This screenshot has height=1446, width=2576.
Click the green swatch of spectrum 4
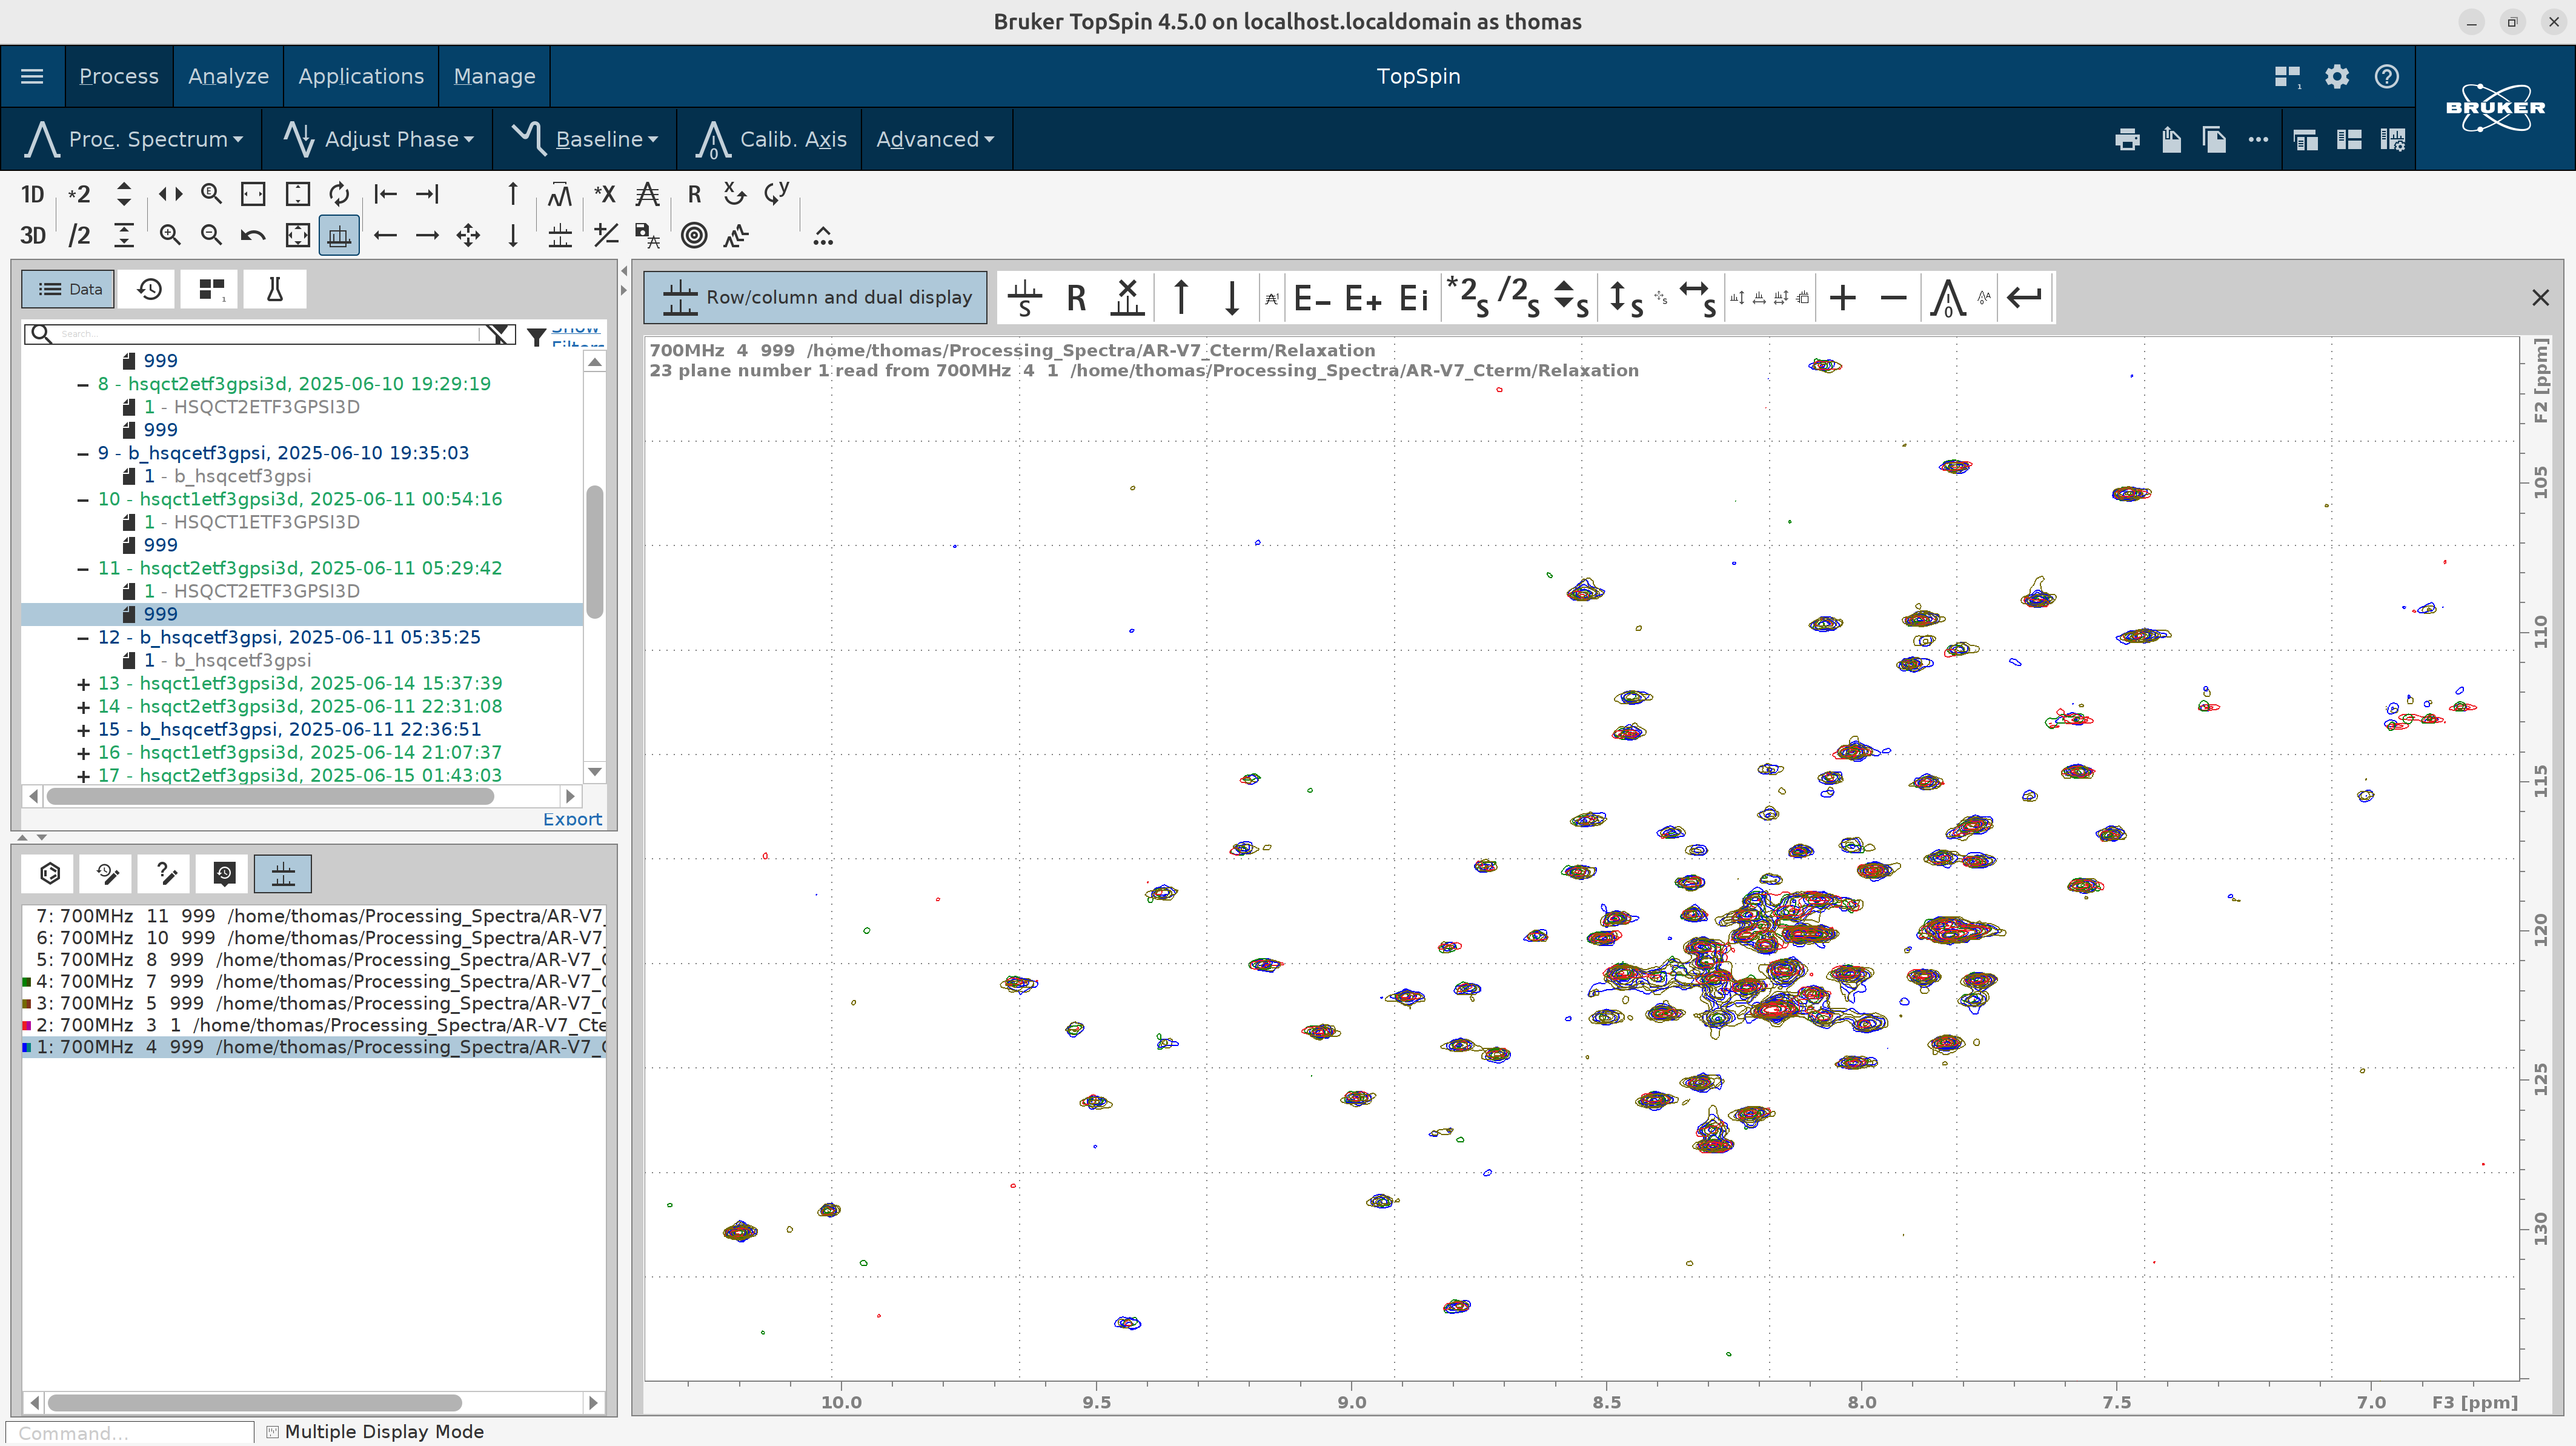(27, 982)
